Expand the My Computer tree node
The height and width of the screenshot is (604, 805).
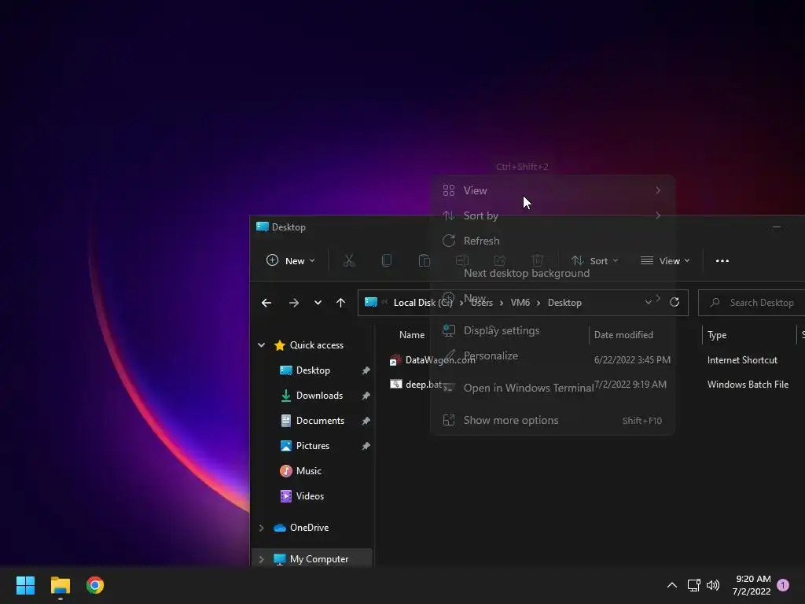point(261,559)
